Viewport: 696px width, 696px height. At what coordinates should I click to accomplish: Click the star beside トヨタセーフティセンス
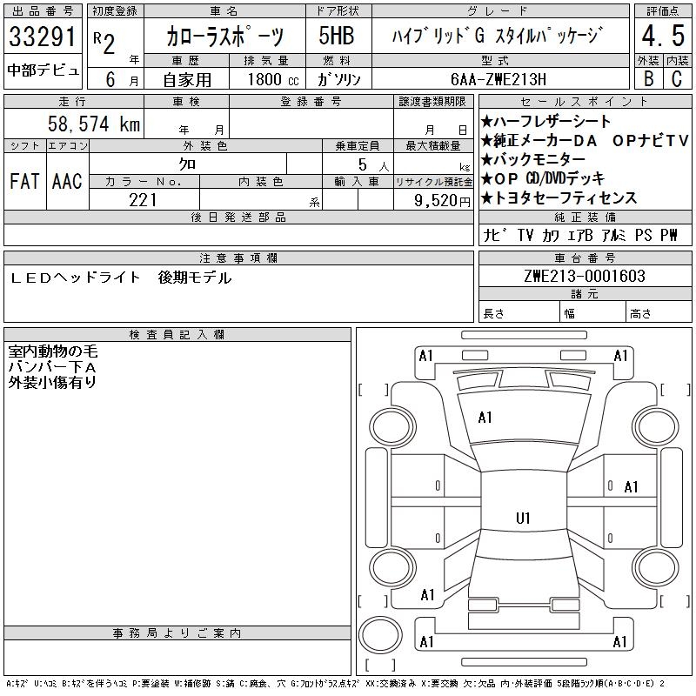click(487, 198)
